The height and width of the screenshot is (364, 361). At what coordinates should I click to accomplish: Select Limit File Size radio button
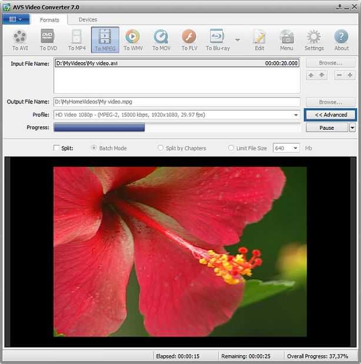(x=231, y=148)
